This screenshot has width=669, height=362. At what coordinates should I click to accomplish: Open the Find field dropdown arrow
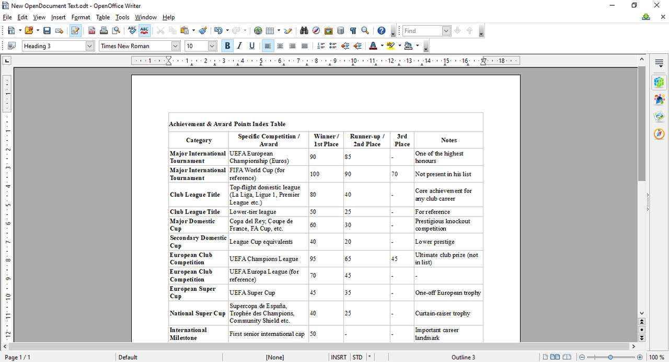(446, 31)
